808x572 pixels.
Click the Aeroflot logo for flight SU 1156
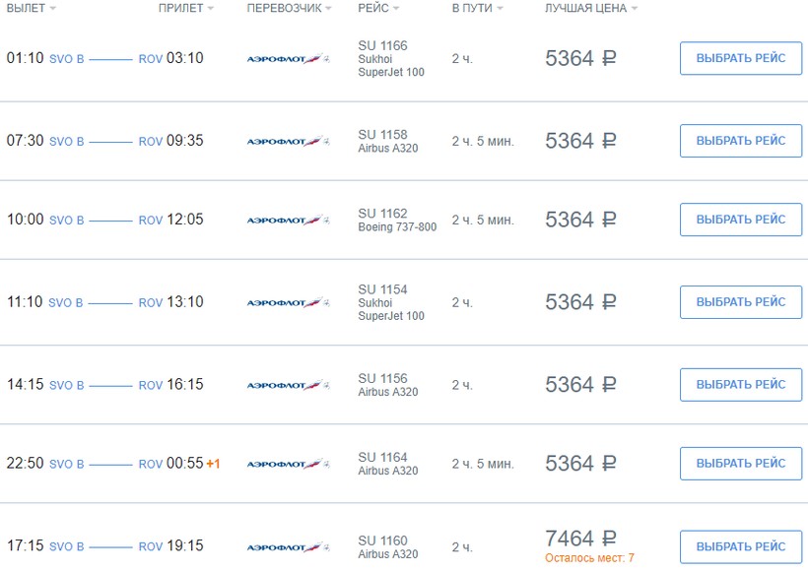pyautogui.click(x=288, y=385)
